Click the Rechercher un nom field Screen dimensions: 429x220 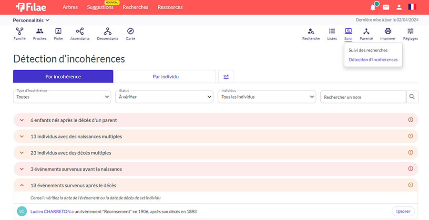pos(362,97)
